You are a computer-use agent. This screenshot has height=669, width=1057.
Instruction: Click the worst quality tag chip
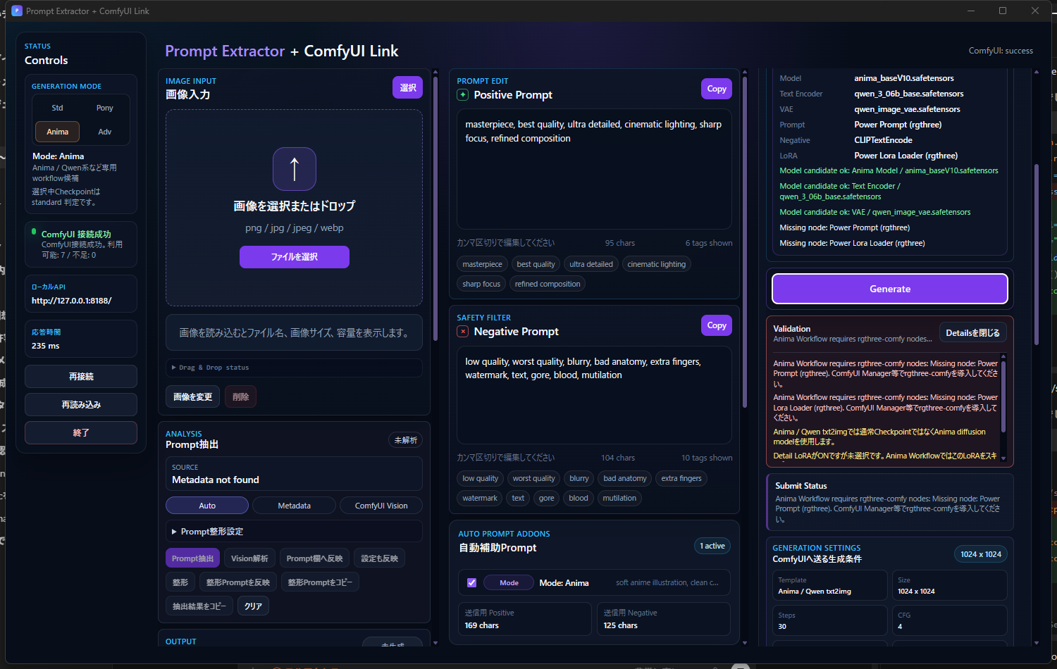coord(533,478)
